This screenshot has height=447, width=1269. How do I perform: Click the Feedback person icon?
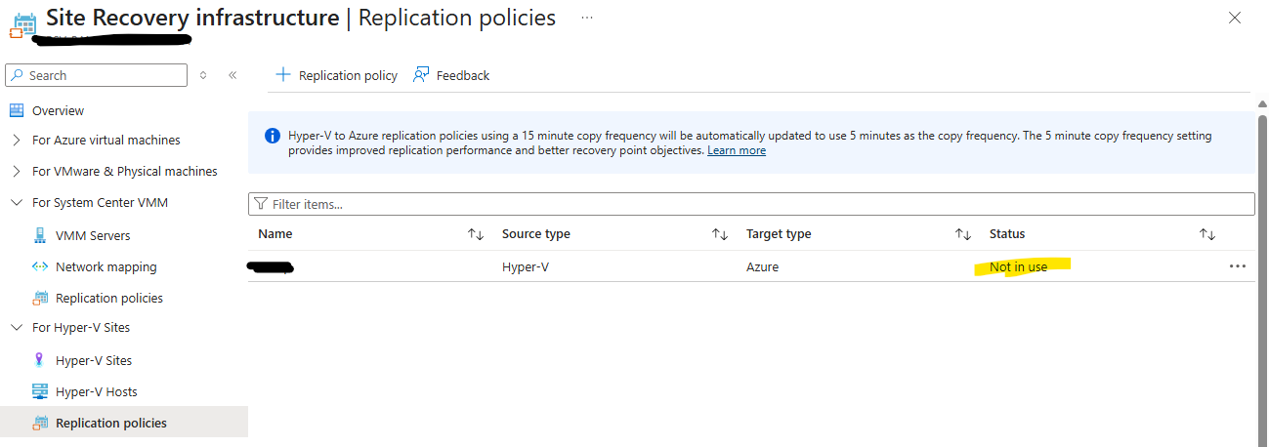point(421,75)
